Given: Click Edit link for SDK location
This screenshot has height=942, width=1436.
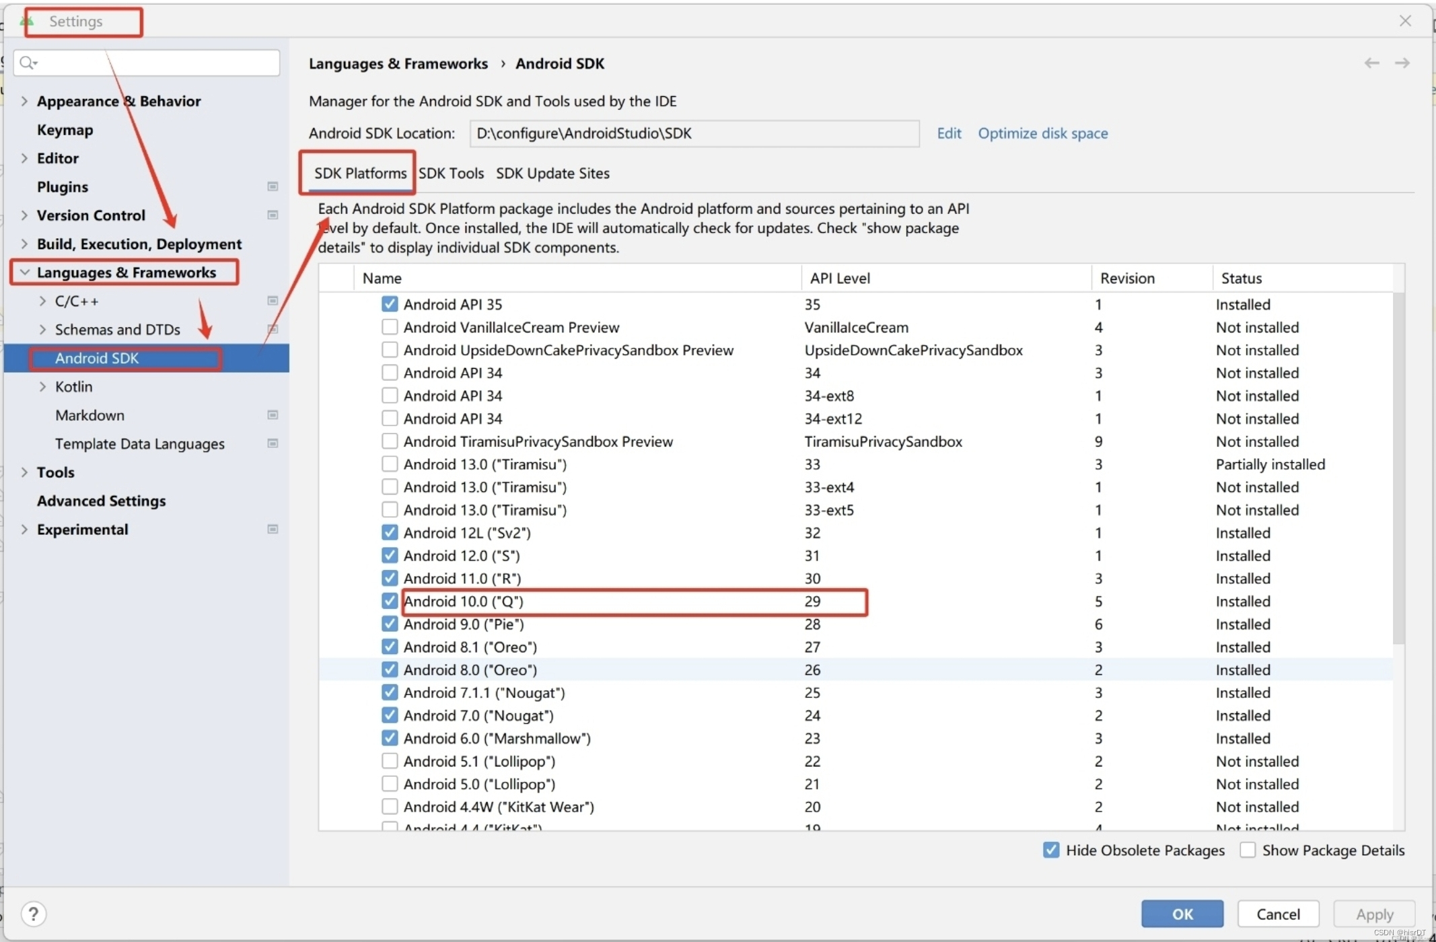Looking at the screenshot, I should 949,133.
